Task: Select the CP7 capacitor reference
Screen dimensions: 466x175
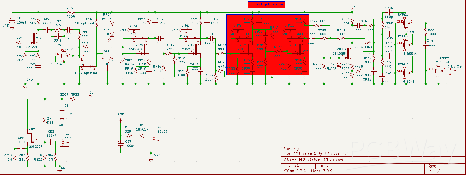Action: [160, 19]
